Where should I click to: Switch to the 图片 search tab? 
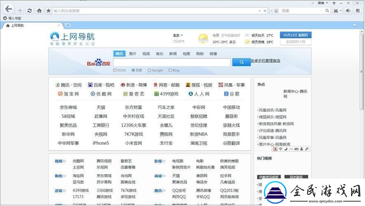click(133, 54)
